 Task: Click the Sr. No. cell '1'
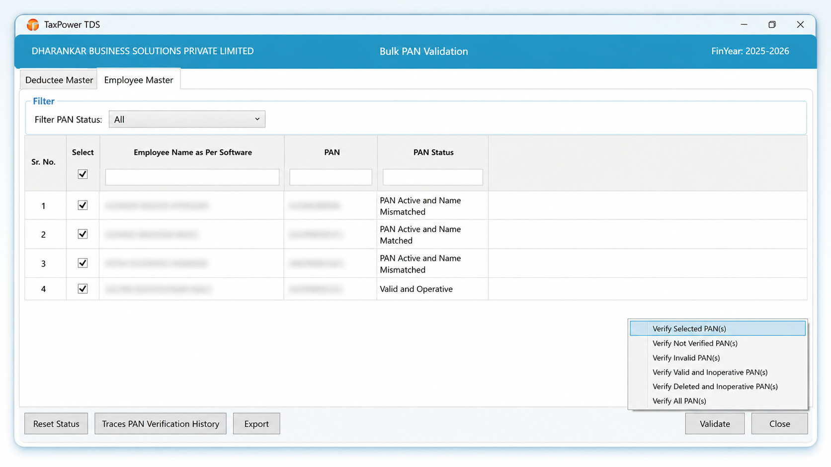click(43, 206)
